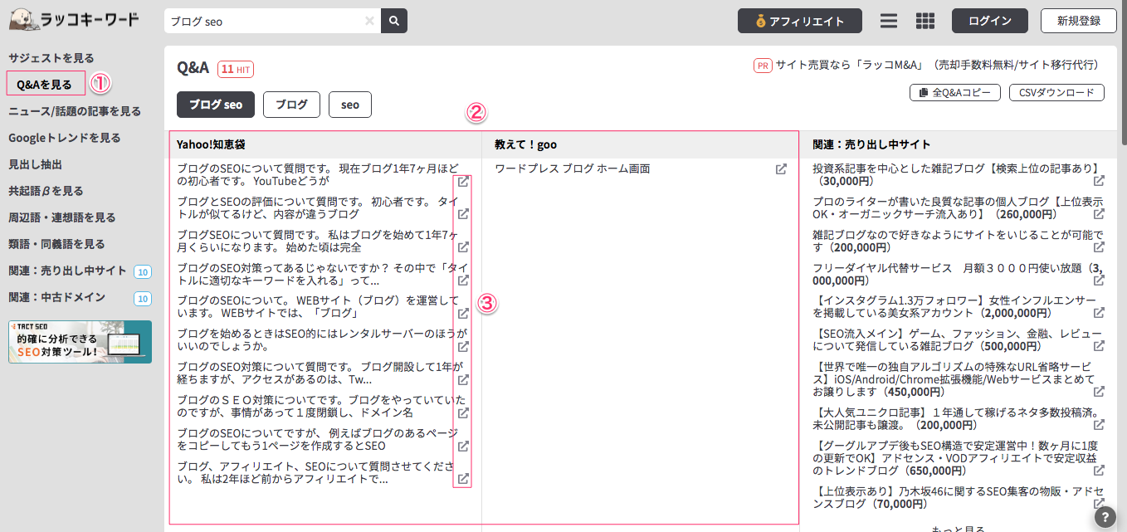Click the TACT SEO banner ad

click(x=80, y=342)
